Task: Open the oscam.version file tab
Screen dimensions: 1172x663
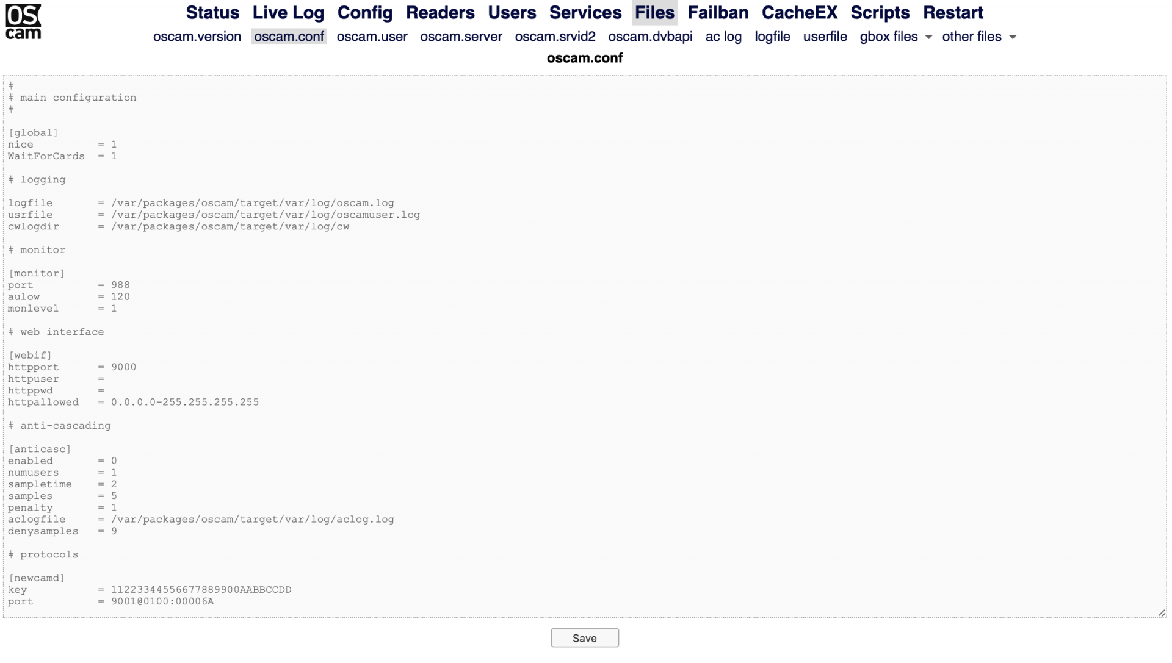Action: coord(197,37)
